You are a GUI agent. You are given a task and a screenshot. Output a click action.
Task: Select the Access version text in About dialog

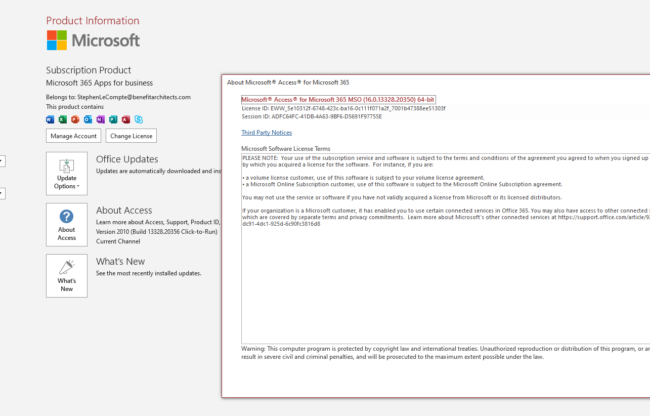tap(338, 100)
